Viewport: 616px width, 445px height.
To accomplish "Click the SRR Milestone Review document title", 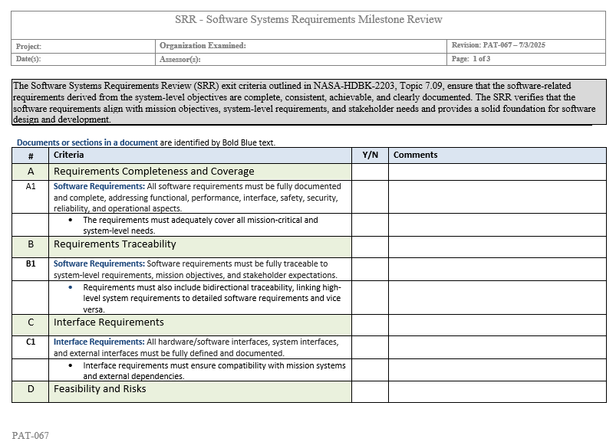I will [308, 19].
